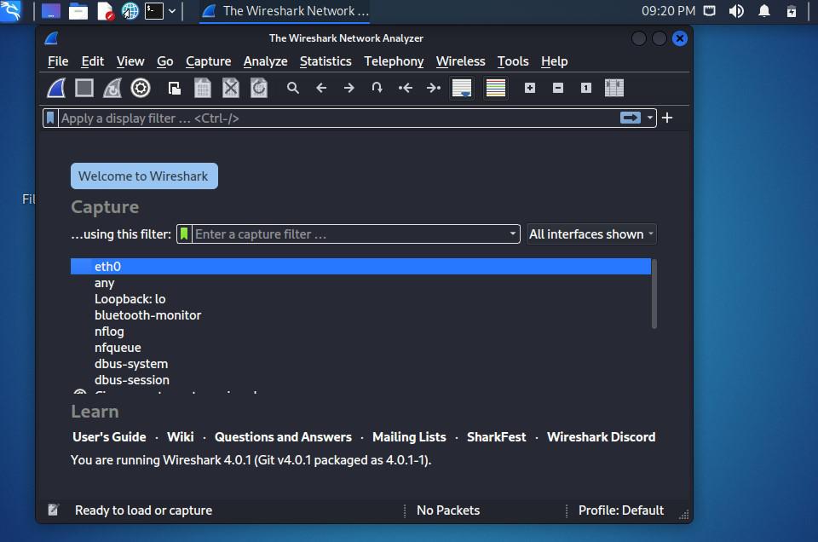Start capturing packets with shark fin icon
818x542 pixels.
click(56, 88)
